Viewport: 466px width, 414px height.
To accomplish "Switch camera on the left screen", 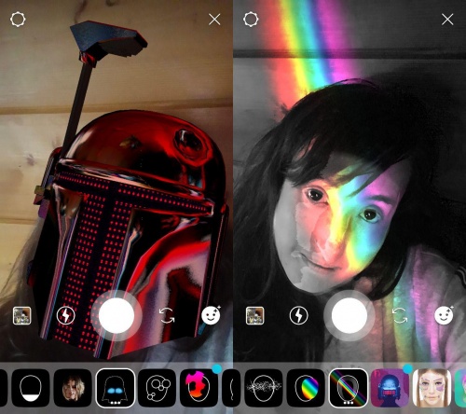I will click(167, 315).
